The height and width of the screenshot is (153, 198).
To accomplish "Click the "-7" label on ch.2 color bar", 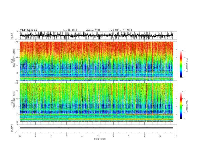I will (184, 119).
